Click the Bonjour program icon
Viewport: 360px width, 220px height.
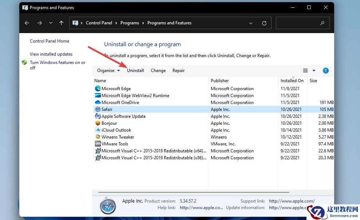pos(98,123)
